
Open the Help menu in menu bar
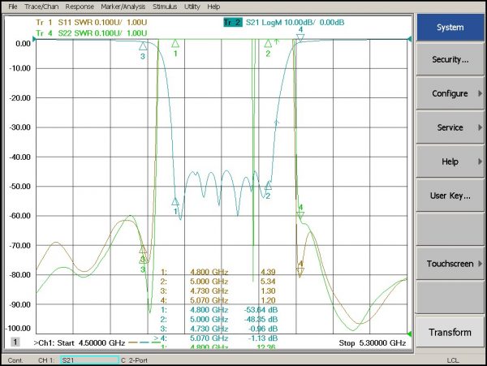pos(213,6)
